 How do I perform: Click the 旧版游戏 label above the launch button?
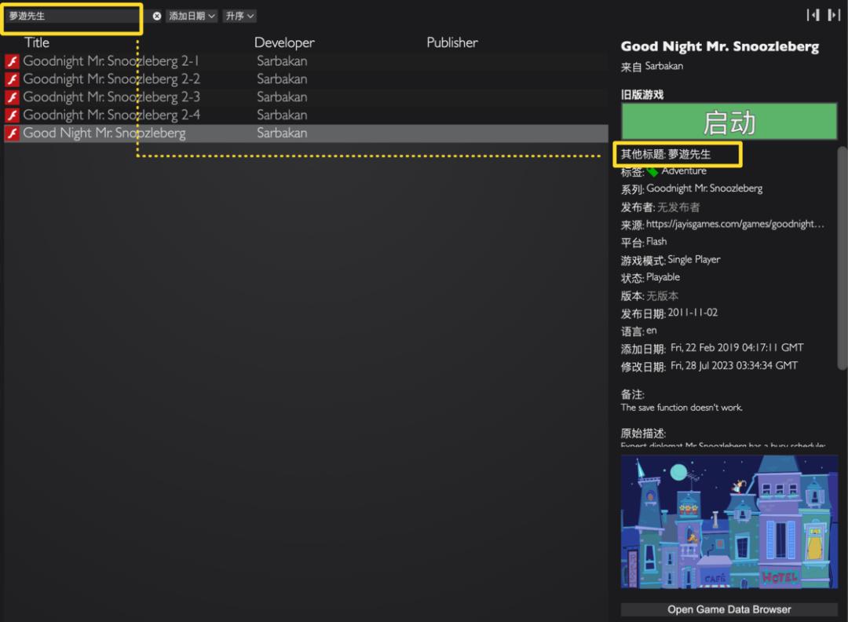pyautogui.click(x=642, y=95)
